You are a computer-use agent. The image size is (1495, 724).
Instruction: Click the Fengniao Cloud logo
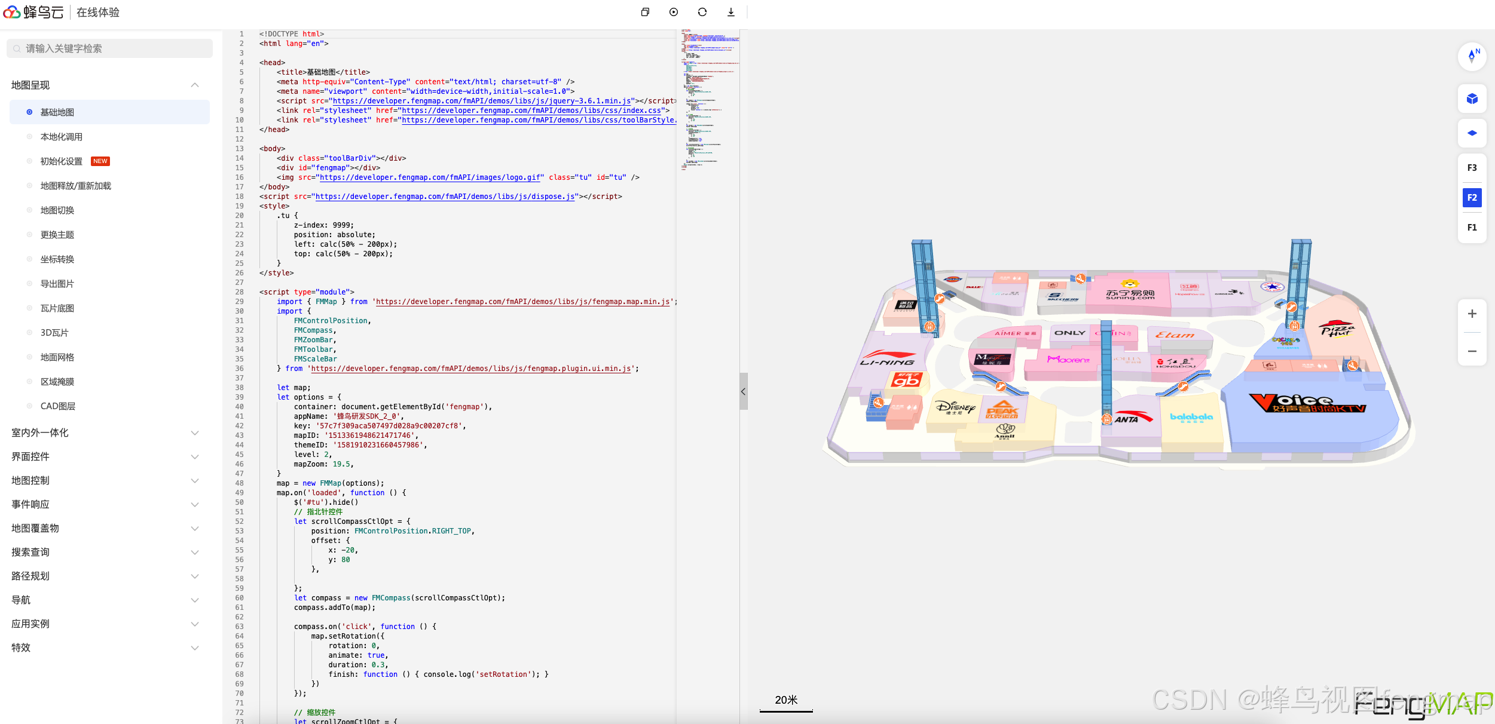[33, 12]
